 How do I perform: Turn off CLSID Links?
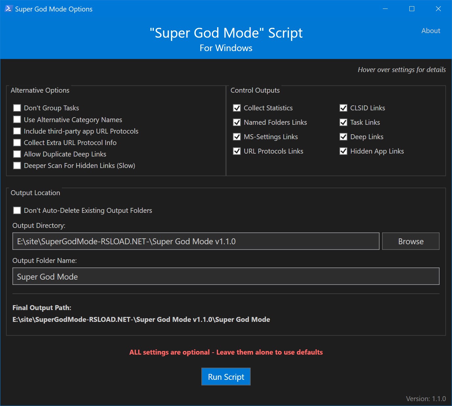(x=343, y=108)
